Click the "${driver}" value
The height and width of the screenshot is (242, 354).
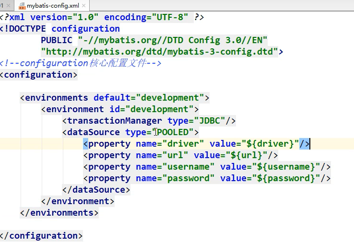[271, 144]
